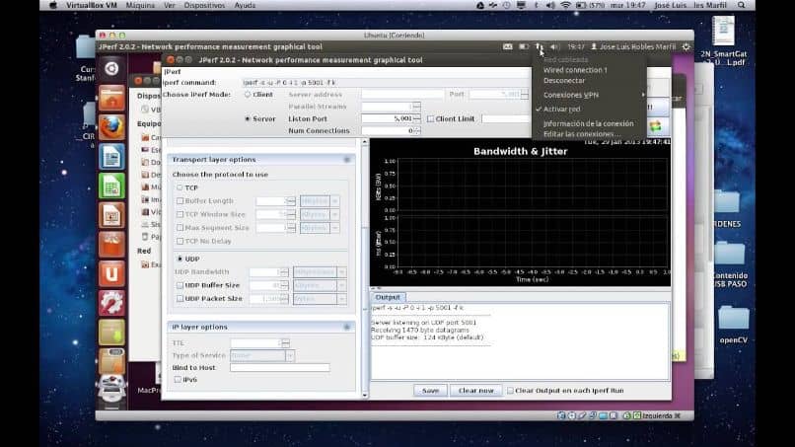Click the Wi-Fi icon in Mac menu bar
The width and height of the screenshot is (795, 447).
(x=565, y=5)
